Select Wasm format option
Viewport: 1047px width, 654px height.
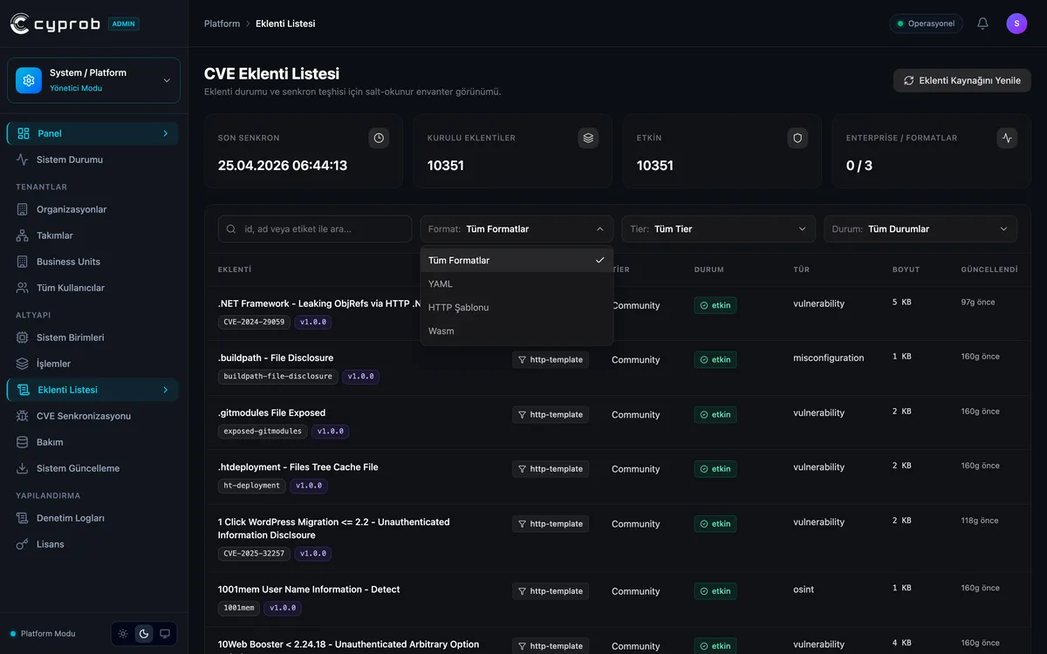pyautogui.click(x=517, y=331)
